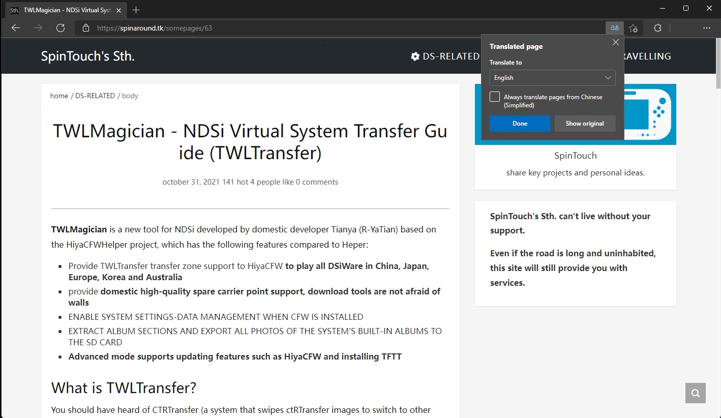Go back to the previous page
Screen dimensions: 721x418
point(16,28)
